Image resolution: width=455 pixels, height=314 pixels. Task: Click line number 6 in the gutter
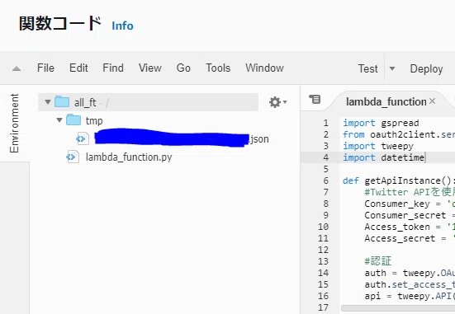[326, 180]
